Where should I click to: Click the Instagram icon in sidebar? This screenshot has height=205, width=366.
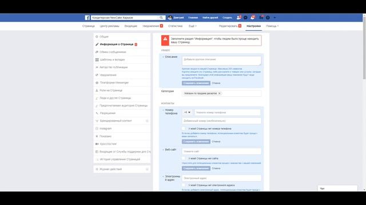97,129
